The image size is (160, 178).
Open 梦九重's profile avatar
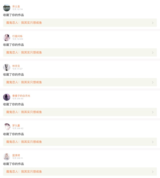coord(7,127)
